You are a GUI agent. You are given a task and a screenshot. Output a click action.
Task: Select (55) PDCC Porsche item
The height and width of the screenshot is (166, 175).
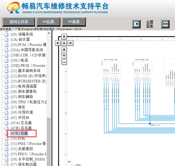tap(28, 154)
